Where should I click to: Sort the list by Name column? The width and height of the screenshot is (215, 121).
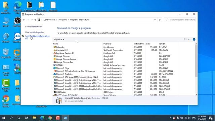(x=55, y=44)
